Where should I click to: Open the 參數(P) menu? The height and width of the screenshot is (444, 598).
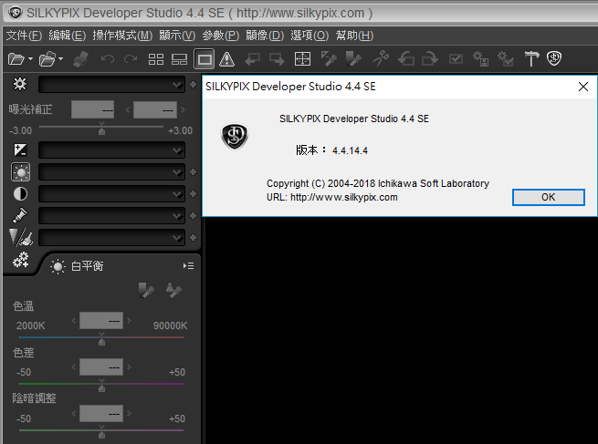(x=220, y=36)
